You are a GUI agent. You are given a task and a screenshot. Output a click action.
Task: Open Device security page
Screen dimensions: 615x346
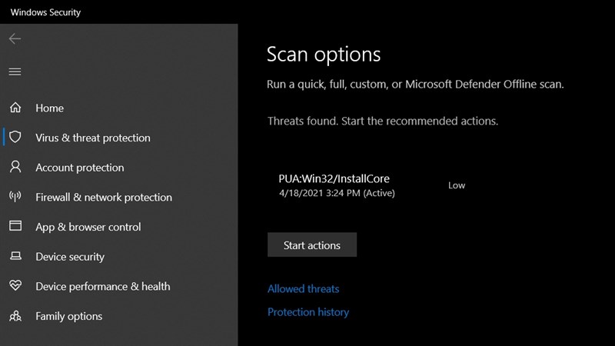click(x=70, y=257)
